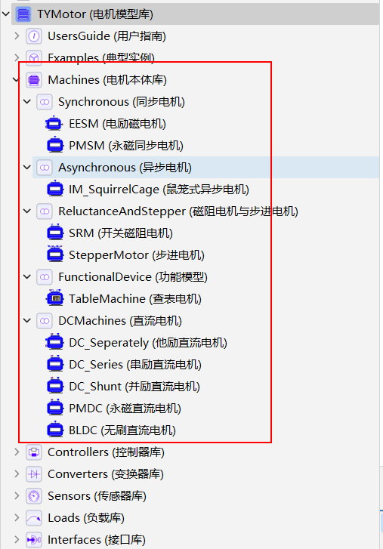Select the SRM switched reluctance entry

(x=110, y=233)
